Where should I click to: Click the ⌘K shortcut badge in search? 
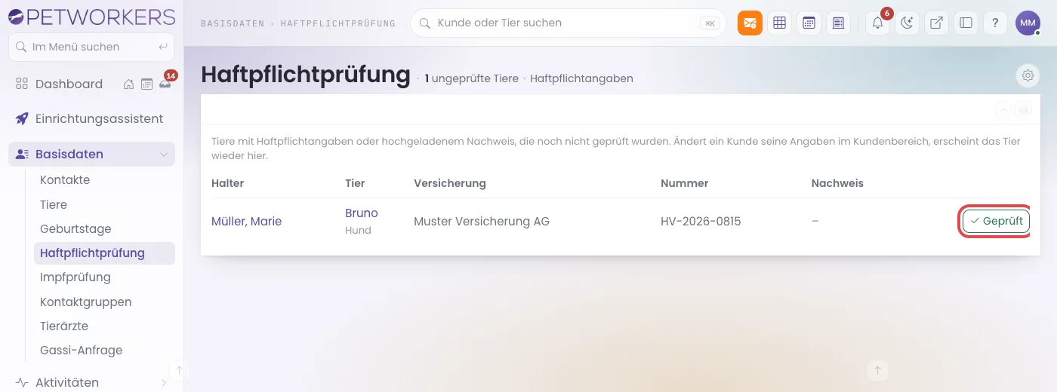710,23
